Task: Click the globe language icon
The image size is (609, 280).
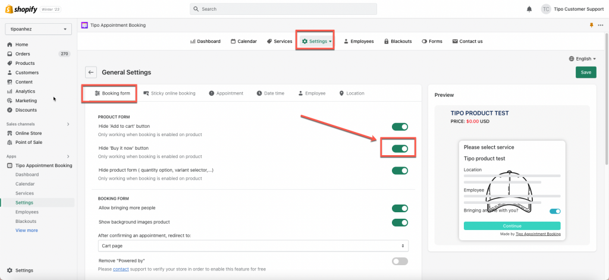Action: pos(572,59)
